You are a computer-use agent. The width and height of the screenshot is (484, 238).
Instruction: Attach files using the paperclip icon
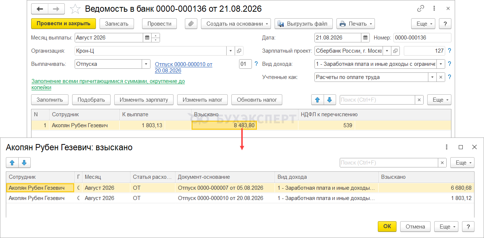point(191,24)
